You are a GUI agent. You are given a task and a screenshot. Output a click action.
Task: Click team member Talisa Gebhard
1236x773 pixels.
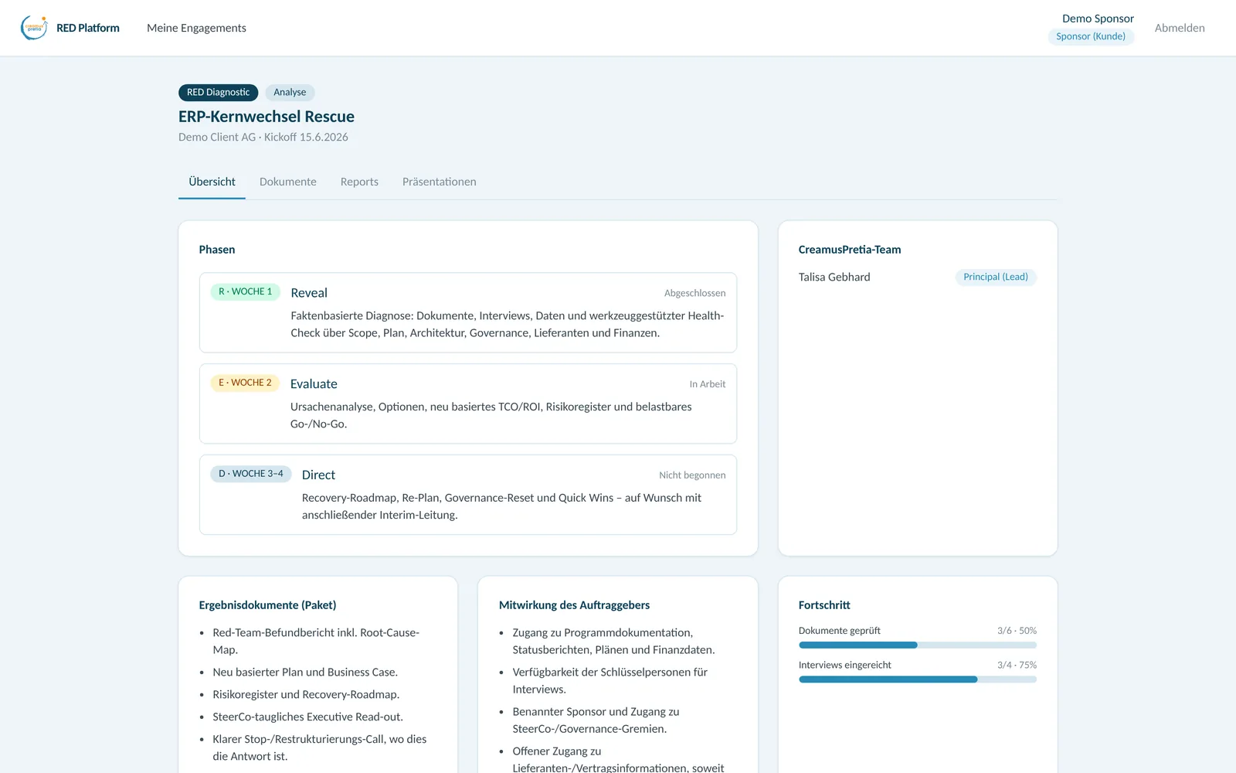click(834, 277)
